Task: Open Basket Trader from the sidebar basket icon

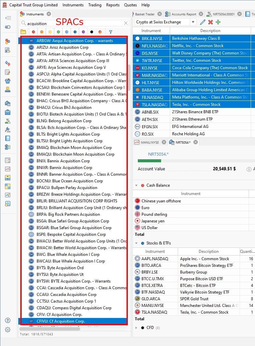Action: (8, 81)
